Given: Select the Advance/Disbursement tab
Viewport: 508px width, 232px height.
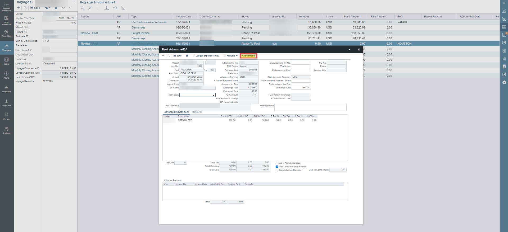Looking at the screenshot, I should pos(176,112).
